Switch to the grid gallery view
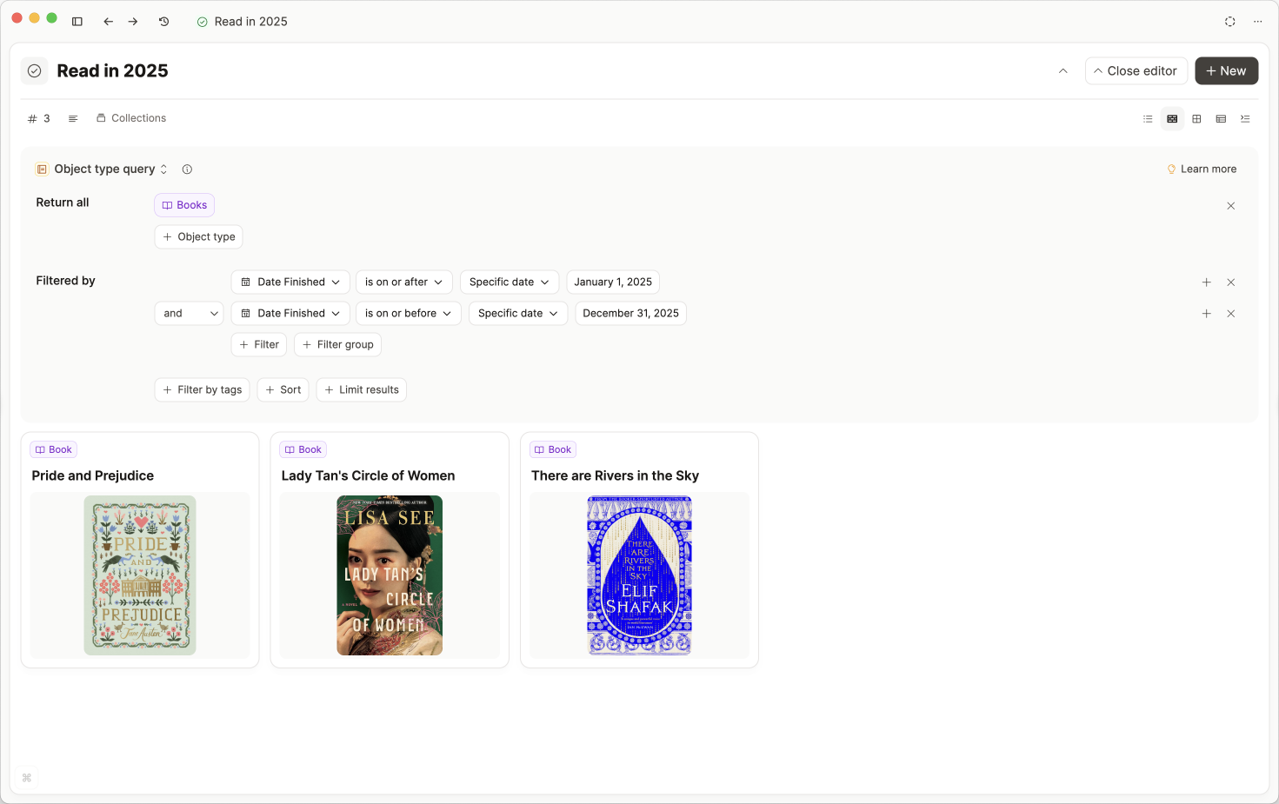The height and width of the screenshot is (804, 1279). pos(1196,119)
